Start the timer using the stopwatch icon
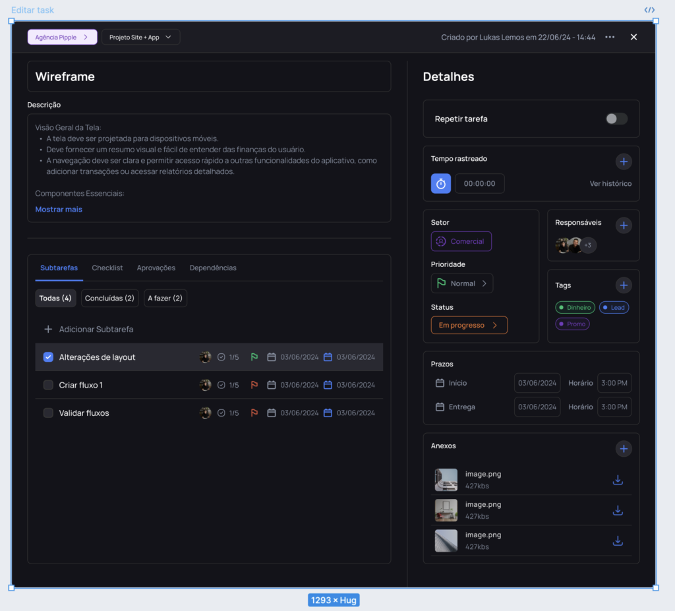675x611 pixels. [440, 183]
